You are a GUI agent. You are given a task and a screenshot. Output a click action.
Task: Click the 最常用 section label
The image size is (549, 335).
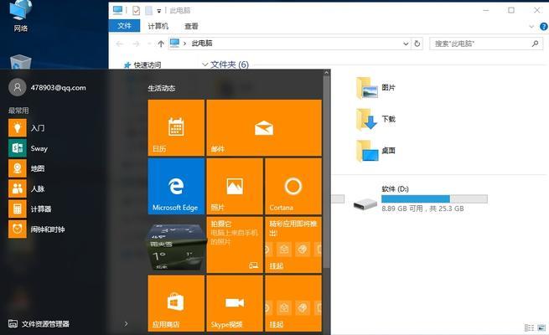click(x=18, y=111)
